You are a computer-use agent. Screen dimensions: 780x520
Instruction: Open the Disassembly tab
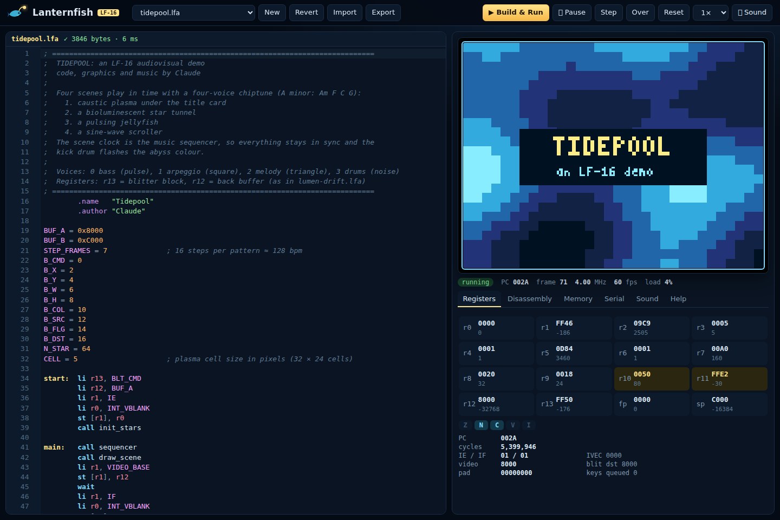529,299
